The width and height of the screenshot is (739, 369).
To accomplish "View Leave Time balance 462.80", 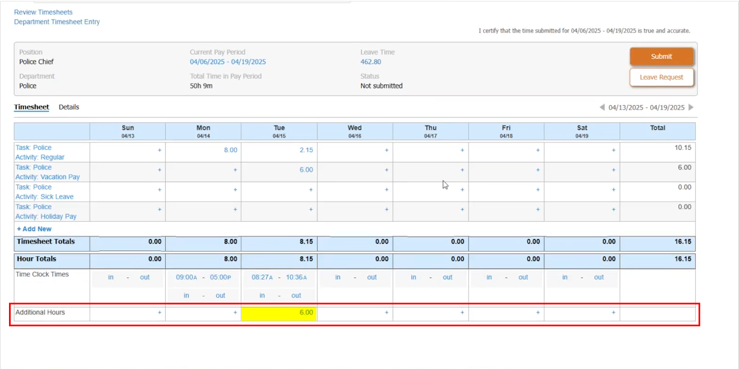I will click(371, 62).
